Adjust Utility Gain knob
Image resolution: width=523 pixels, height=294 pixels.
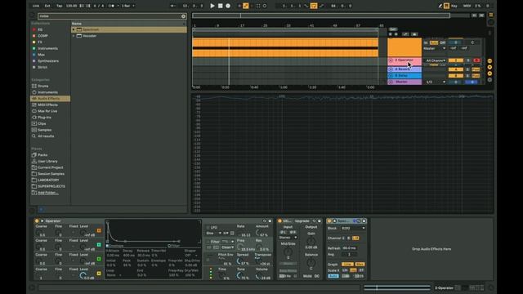(x=311, y=242)
